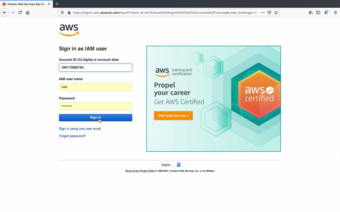
Task: Click the browser forward arrow
Action: [13, 13]
